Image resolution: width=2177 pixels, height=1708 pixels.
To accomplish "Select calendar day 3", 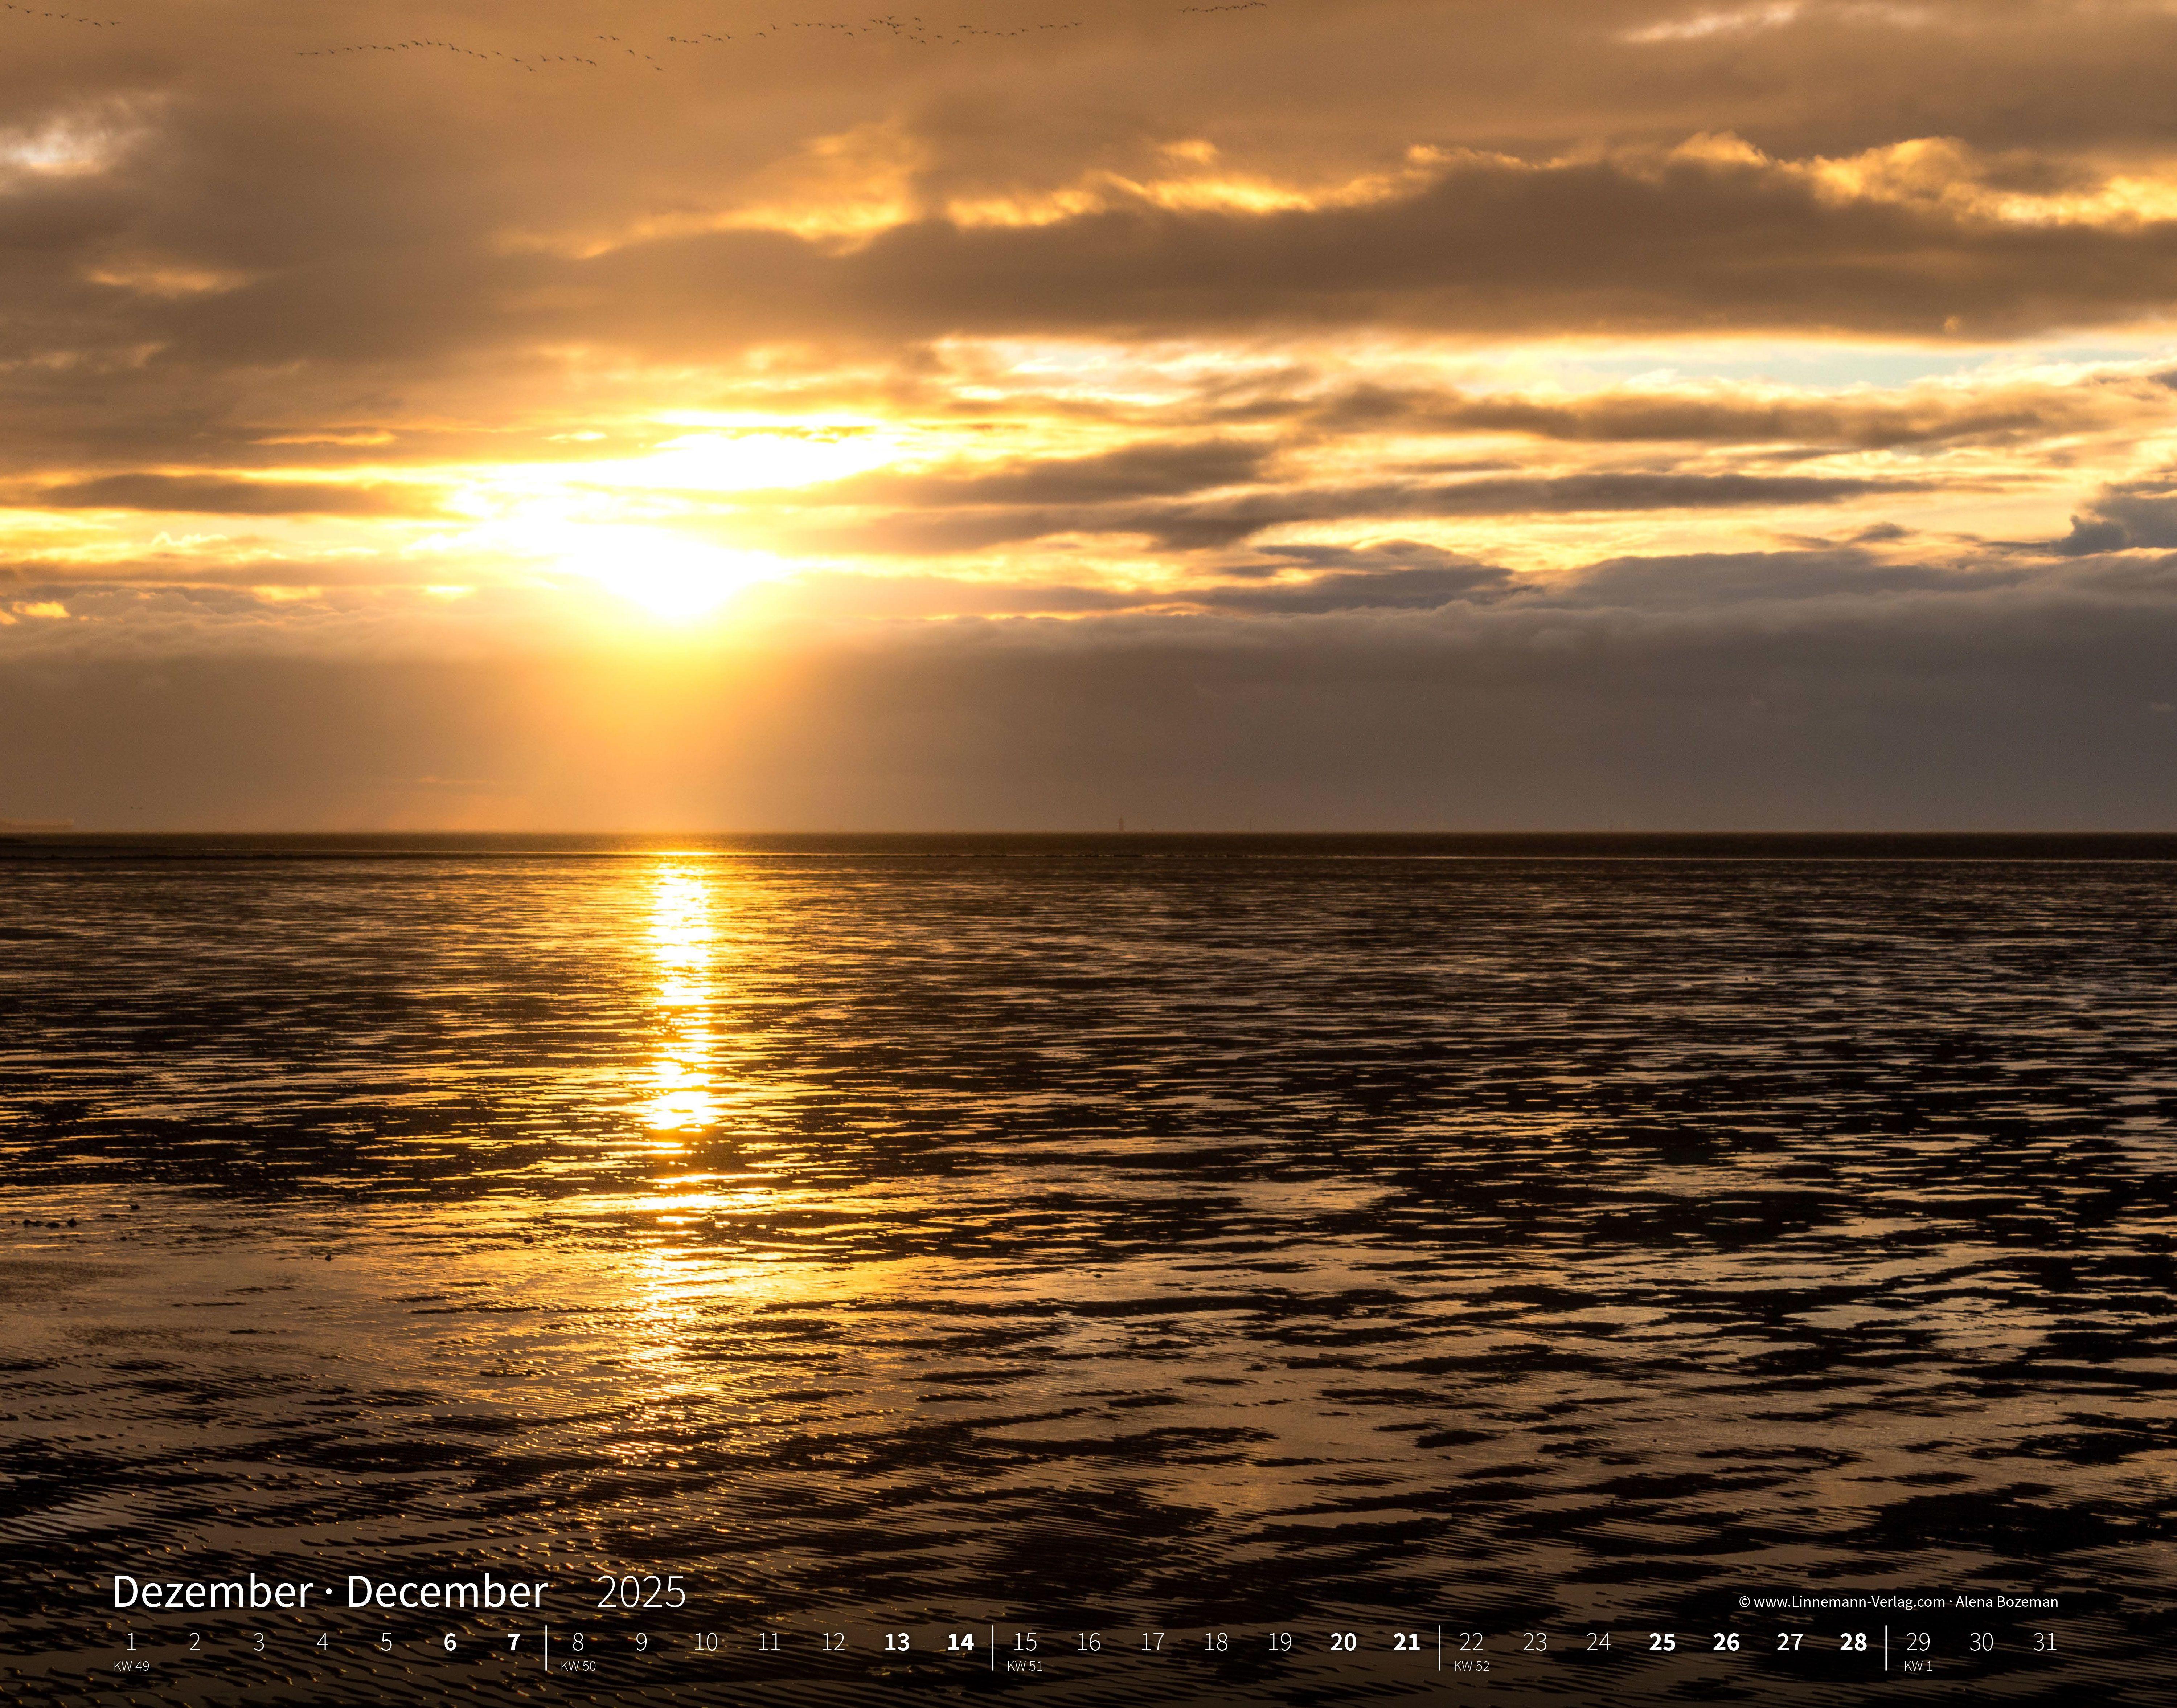I will click(259, 1642).
